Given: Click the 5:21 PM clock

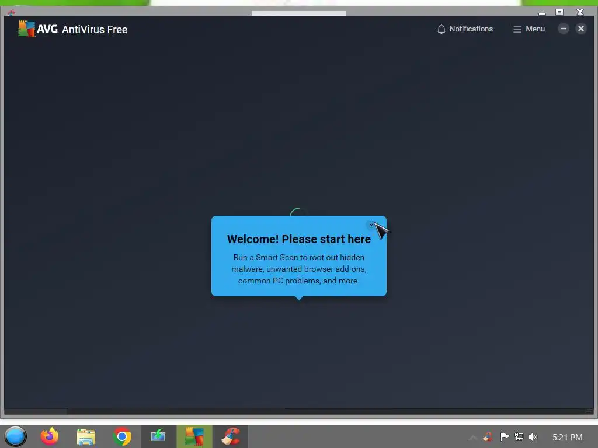Looking at the screenshot, I should (x=568, y=437).
